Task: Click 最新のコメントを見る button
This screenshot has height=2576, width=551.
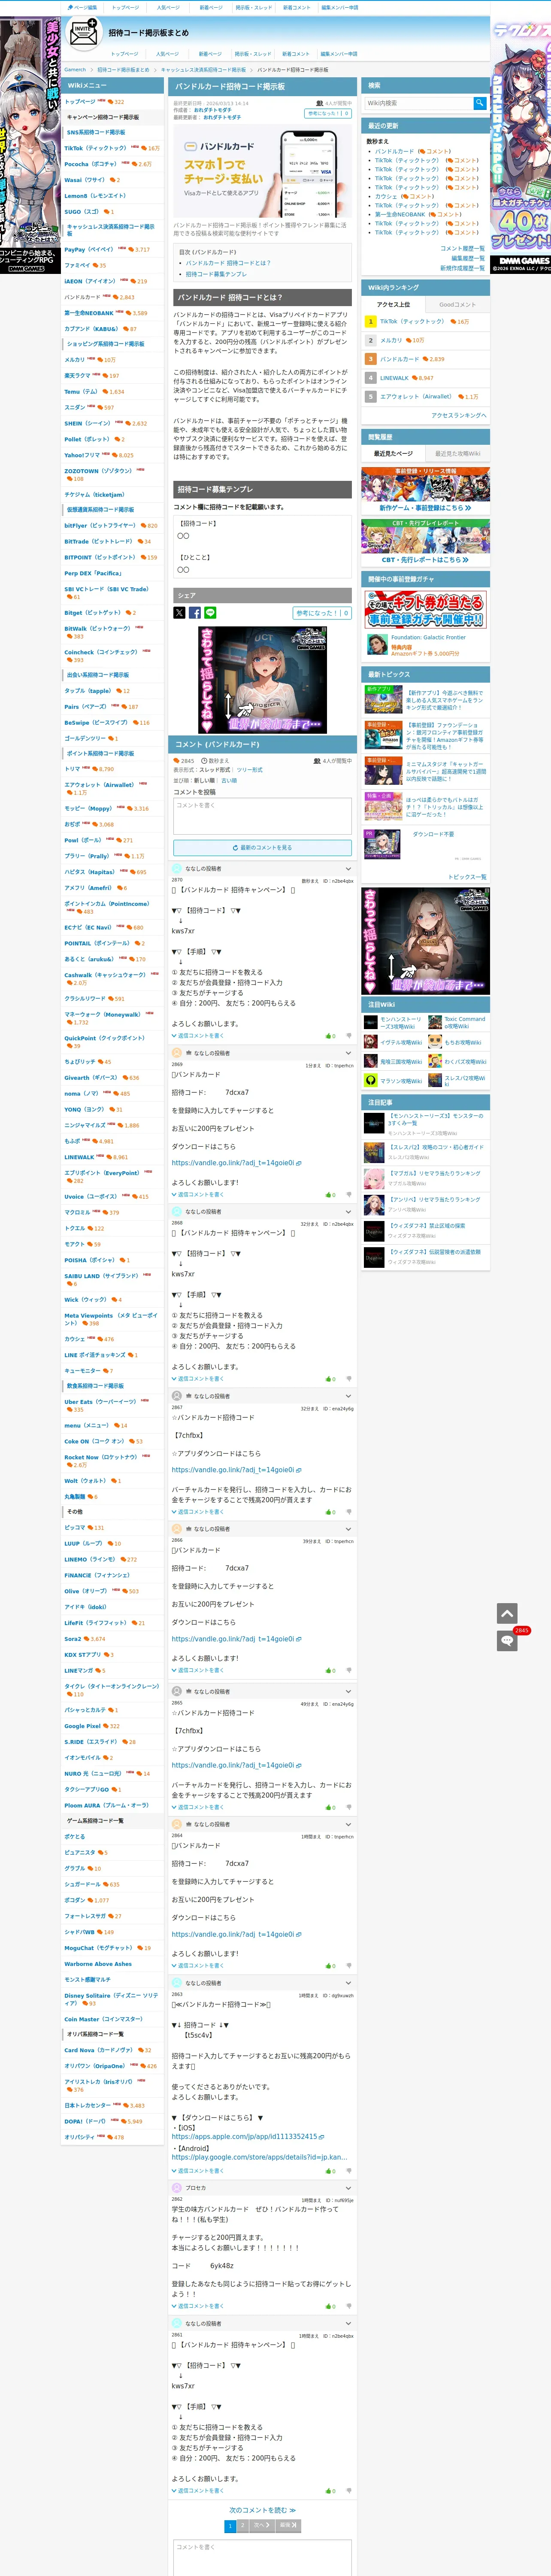Action: coord(262,847)
